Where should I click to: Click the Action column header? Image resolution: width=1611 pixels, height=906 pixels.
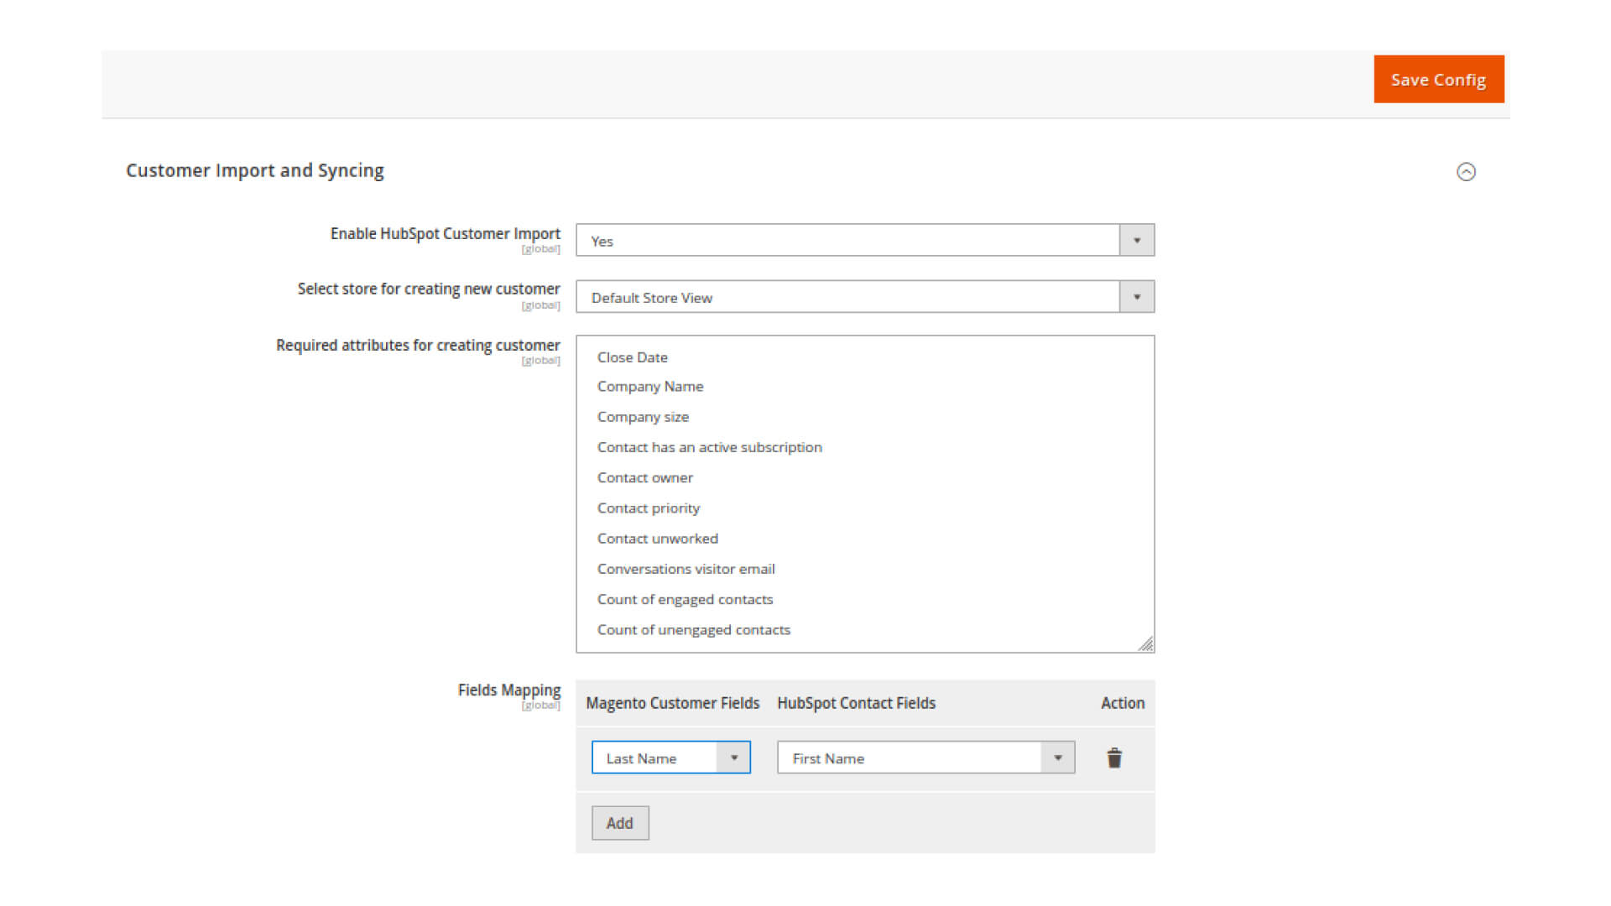[x=1123, y=703]
